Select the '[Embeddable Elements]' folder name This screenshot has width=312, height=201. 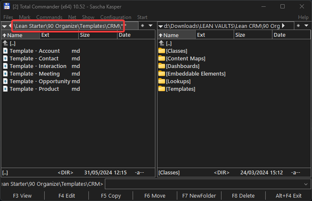click(196, 73)
